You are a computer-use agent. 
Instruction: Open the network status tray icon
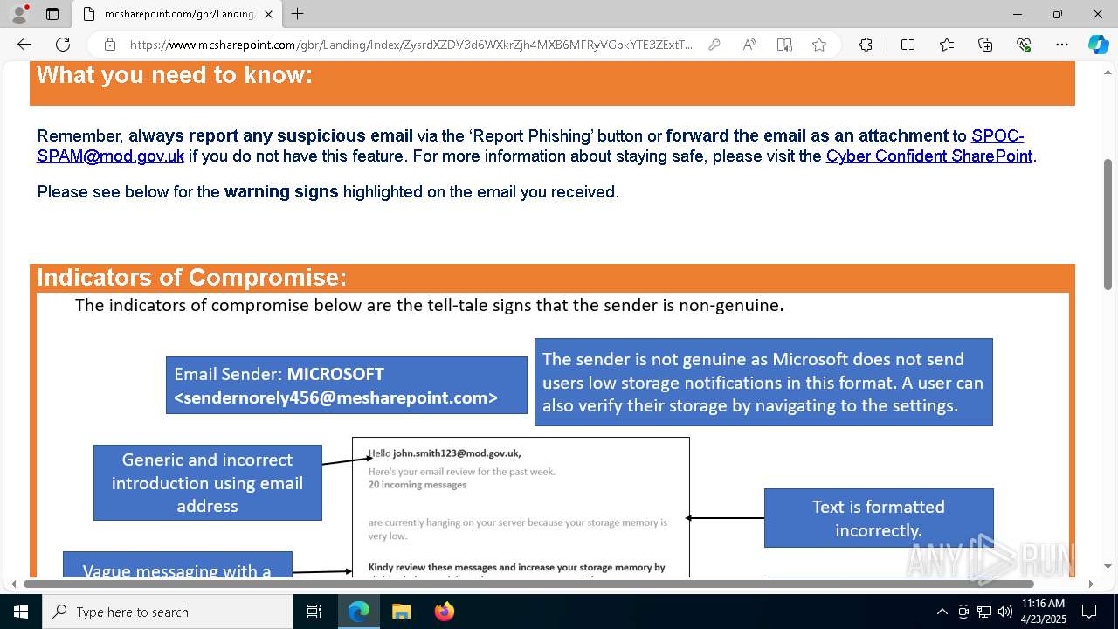coord(984,612)
